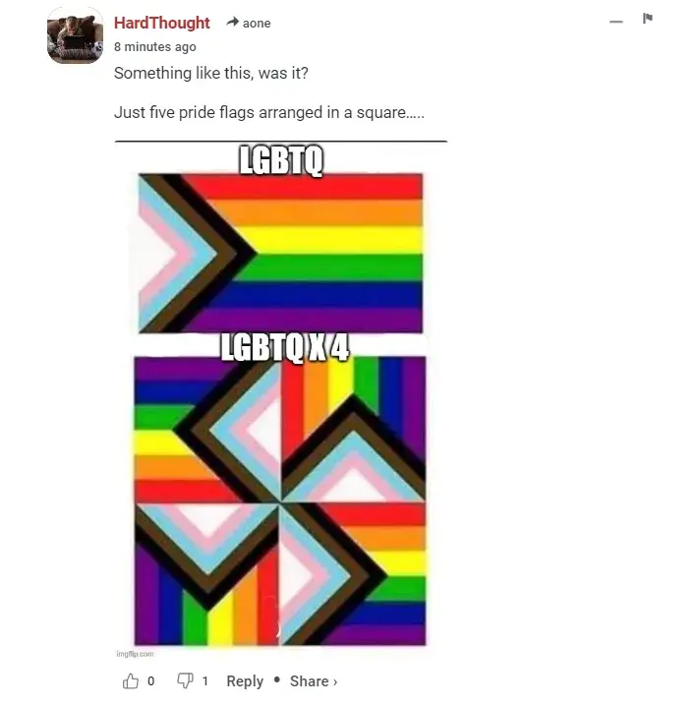Expand the chevron next to Share

(x=335, y=682)
